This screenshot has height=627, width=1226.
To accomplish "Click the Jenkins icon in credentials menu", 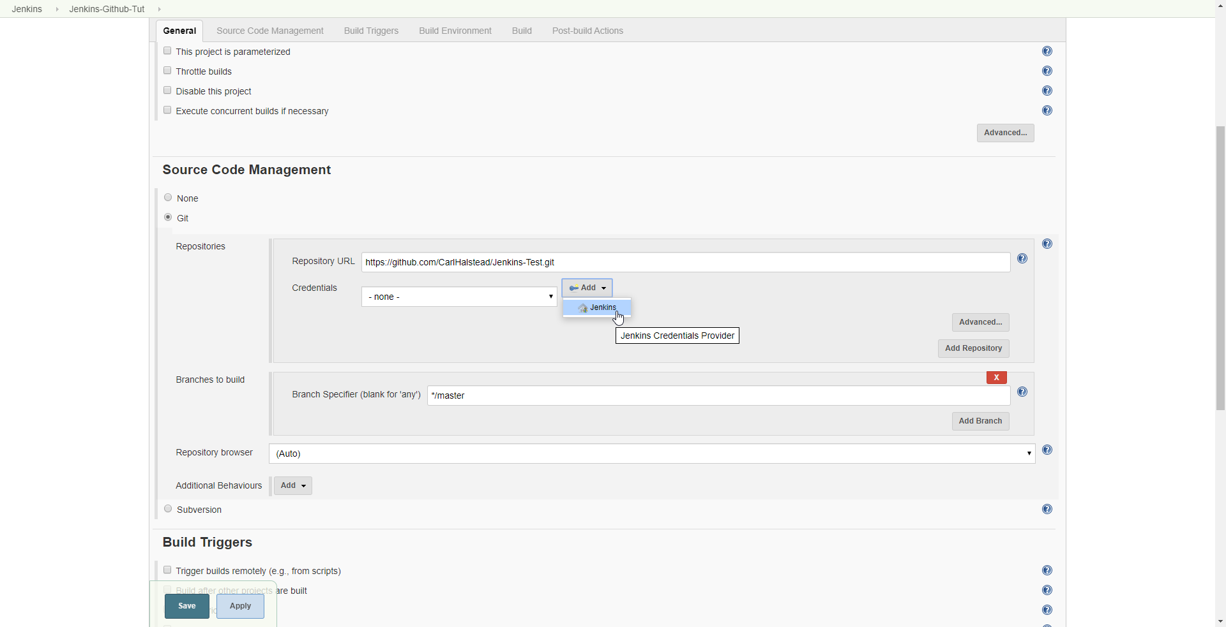I will (x=583, y=308).
